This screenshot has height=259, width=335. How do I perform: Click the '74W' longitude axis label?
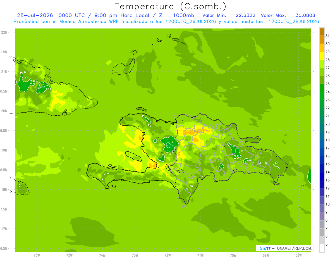[x=102, y=255]
